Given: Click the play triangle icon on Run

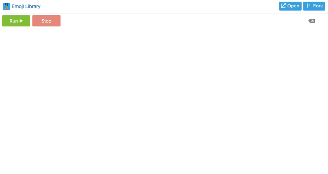Looking at the screenshot, I should pyautogui.click(x=21, y=21).
